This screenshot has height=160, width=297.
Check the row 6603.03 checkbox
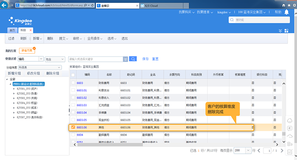pyautogui.click(x=73, y=105)
